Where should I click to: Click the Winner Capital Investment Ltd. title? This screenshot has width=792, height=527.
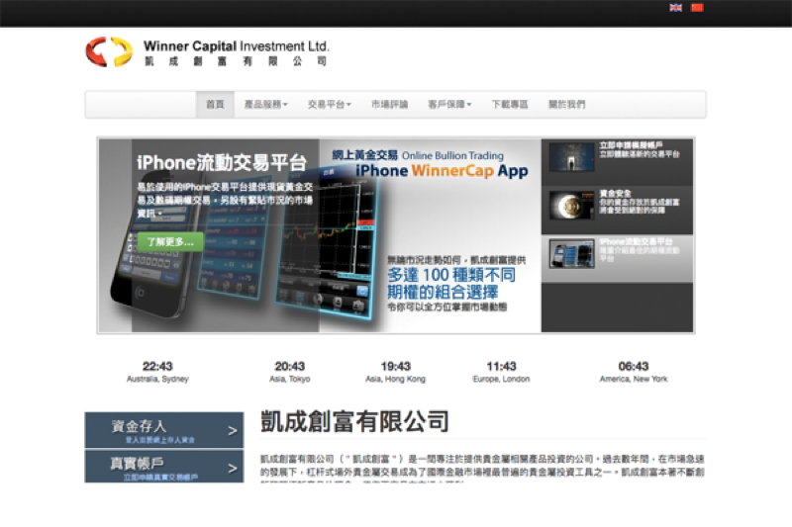pyautogui.click(x=236, y=46)
